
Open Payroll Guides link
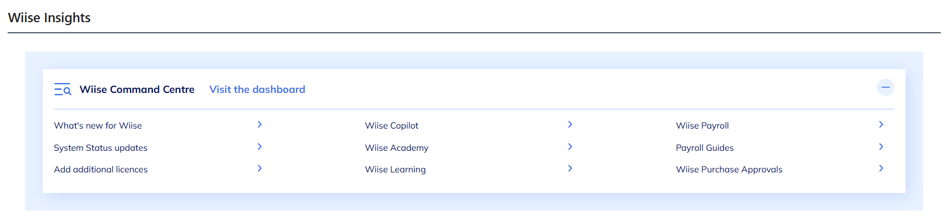pos(705,148)
